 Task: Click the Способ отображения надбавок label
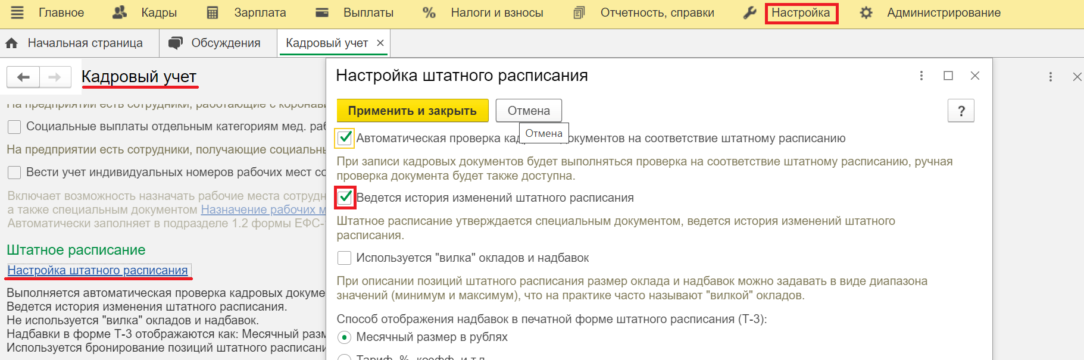[552, 319]
